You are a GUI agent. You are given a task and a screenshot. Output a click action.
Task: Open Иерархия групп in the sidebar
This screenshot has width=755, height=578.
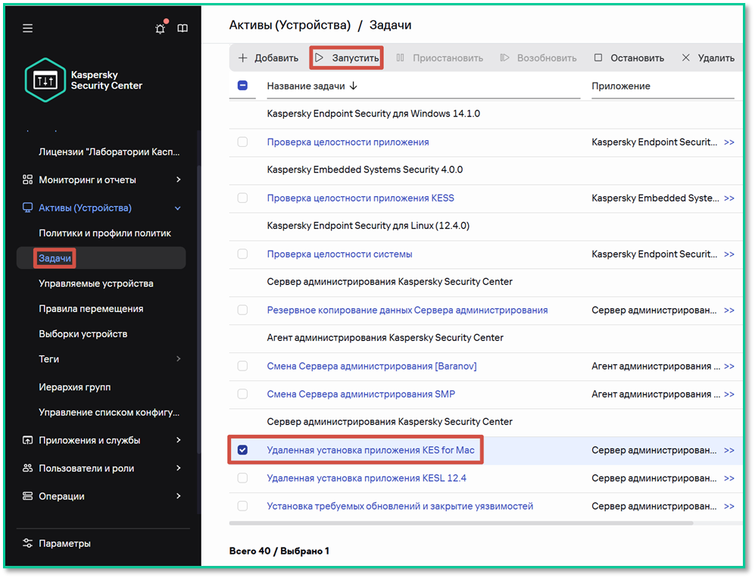click(x=75, y=387)
